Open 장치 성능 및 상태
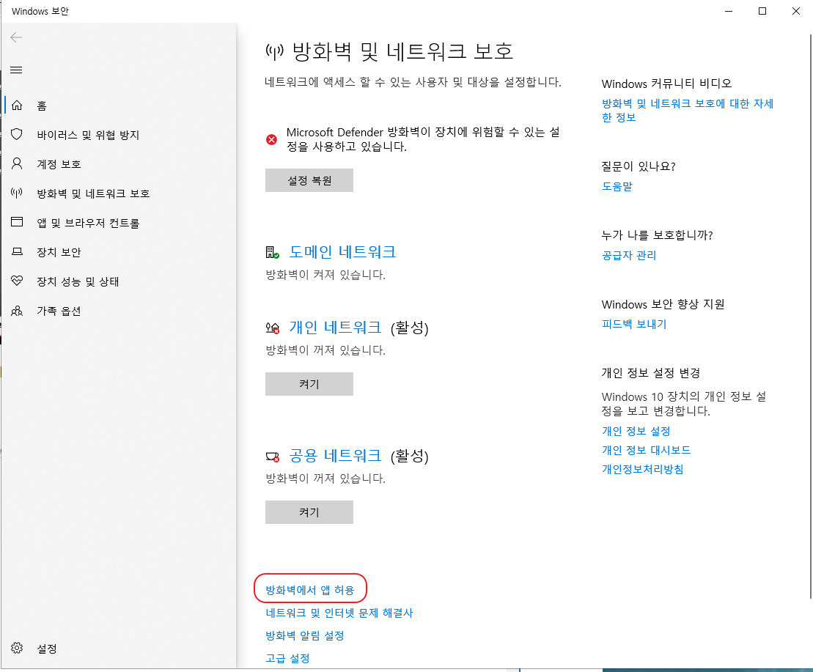The height and width of the screenshot is (672, 813). pos(78,282)
